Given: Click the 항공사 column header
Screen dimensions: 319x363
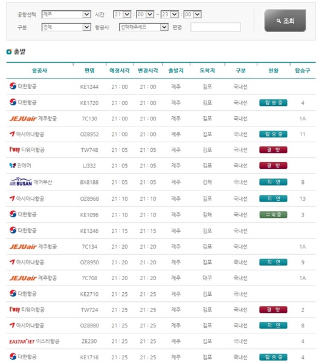Looking at the screenshot, I should coord(39,71).
